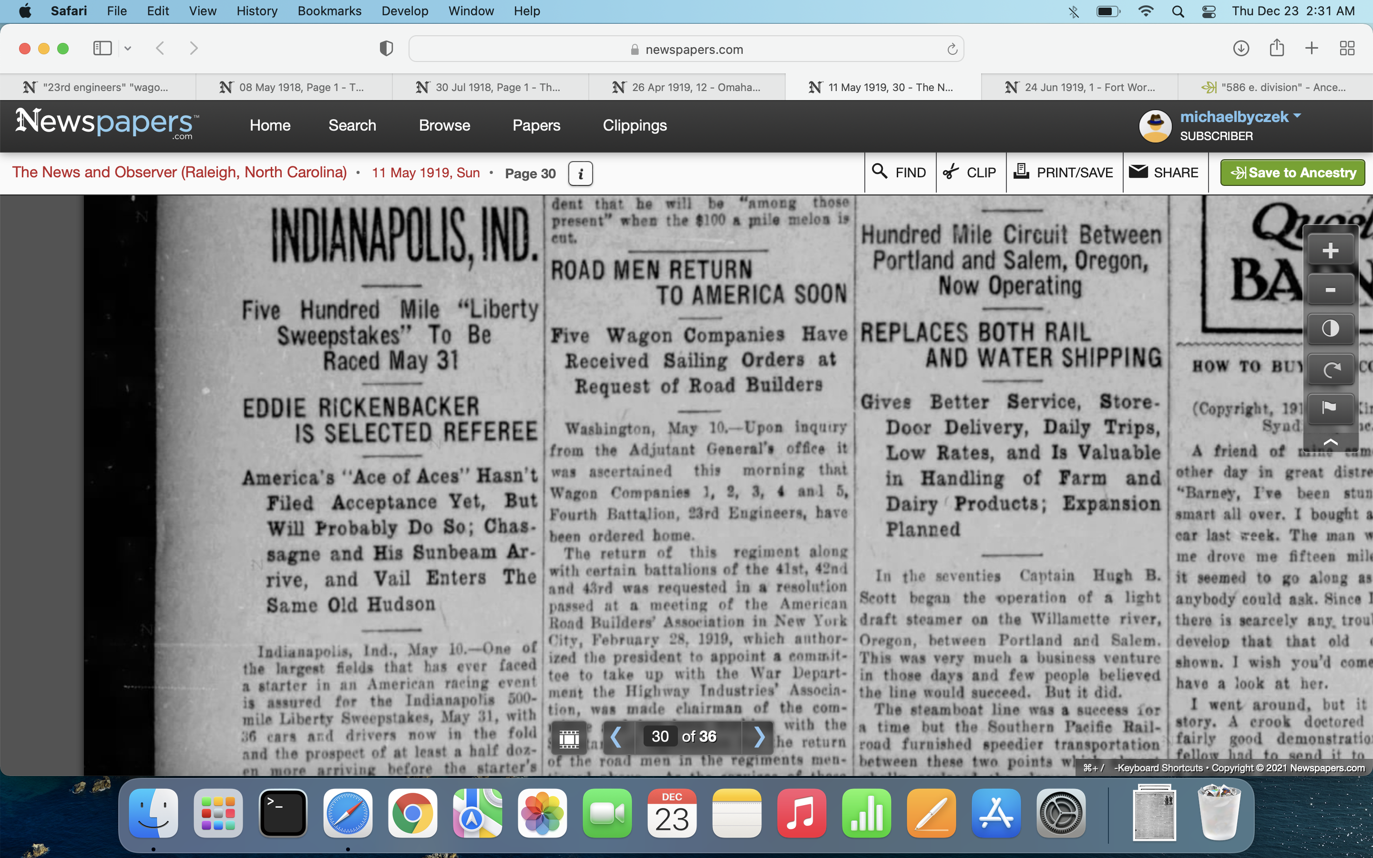The image size is (1373, 858).
Task: Click the page info icon
Action: tap(580, 174)
